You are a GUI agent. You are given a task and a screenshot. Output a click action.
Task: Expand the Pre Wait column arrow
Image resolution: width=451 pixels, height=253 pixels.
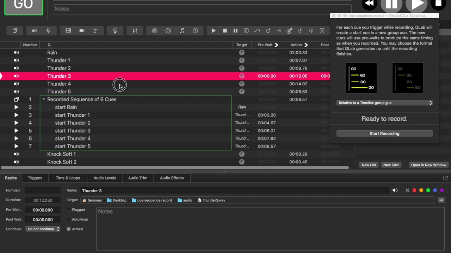276,45
